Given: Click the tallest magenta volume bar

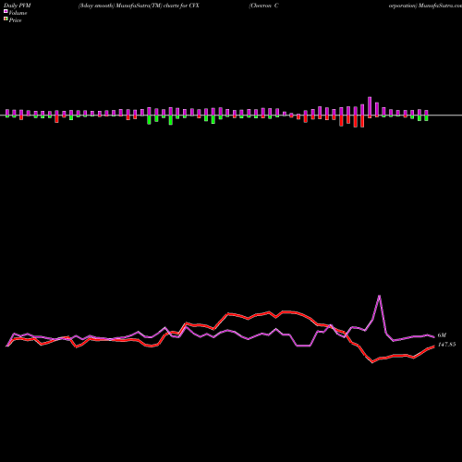Looking at the screenshot, I should click(x=370, y=106).
